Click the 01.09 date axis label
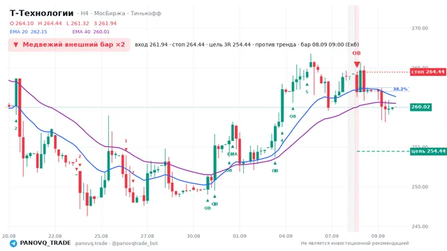Screen dimensions: 447x251 pyautogui.click(x=240, y=236)
